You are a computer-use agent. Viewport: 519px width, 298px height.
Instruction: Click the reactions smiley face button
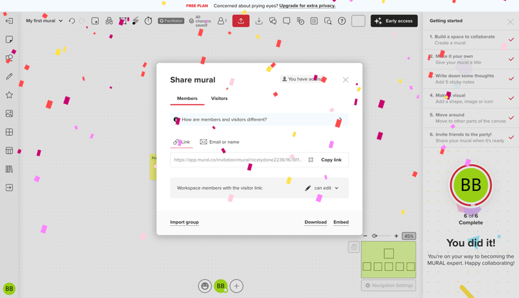coord(205,286)
